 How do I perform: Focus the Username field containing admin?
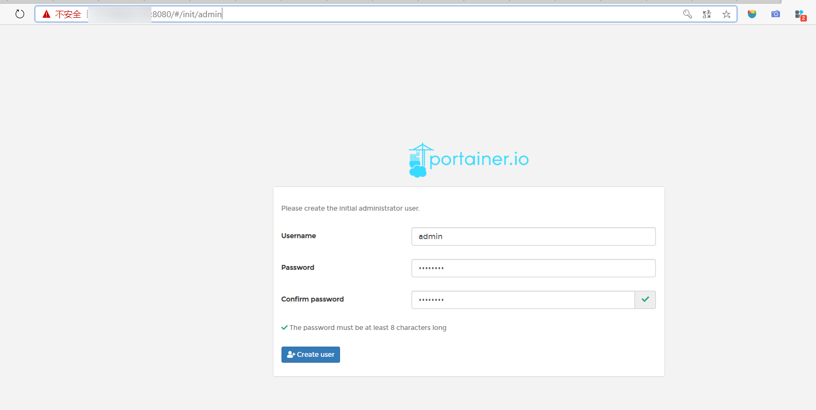533,236
